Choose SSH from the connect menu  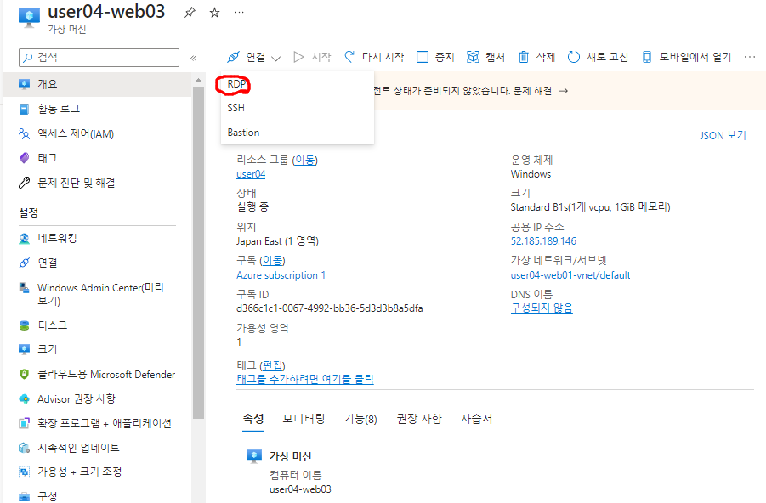236,108
